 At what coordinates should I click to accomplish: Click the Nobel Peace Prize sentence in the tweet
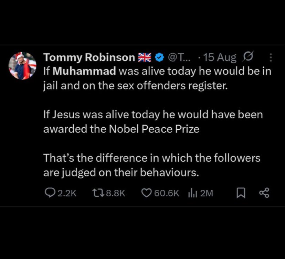coord(152,121)
